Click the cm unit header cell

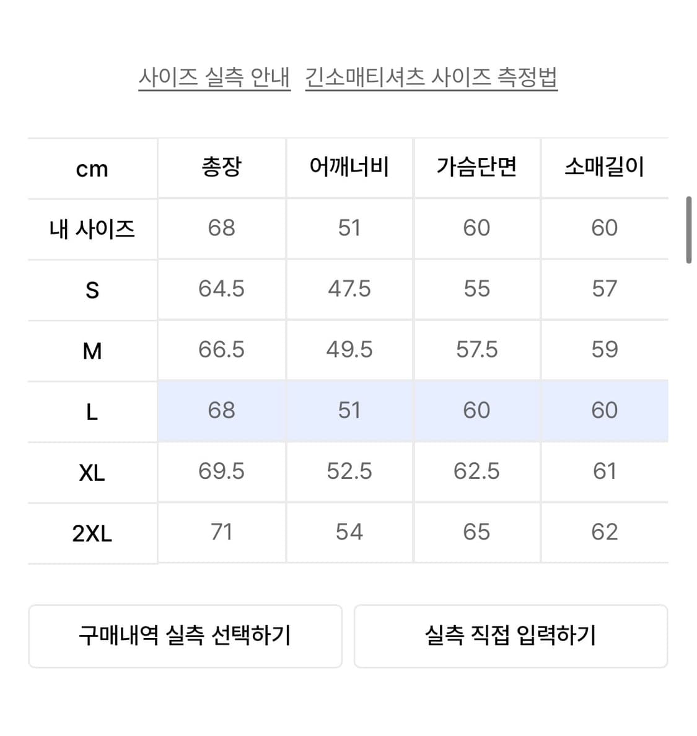click(x=92, y=169)
